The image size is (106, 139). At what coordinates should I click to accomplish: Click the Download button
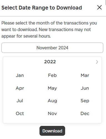point(52,131)
